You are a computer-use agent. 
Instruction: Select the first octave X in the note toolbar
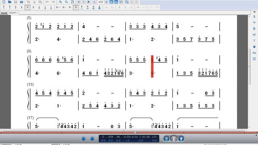[x=4, y=7]
